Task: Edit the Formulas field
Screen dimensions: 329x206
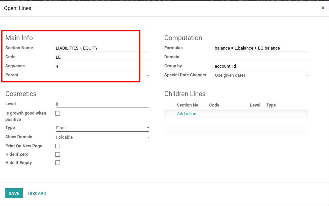Action: click(x=261, y=48)
